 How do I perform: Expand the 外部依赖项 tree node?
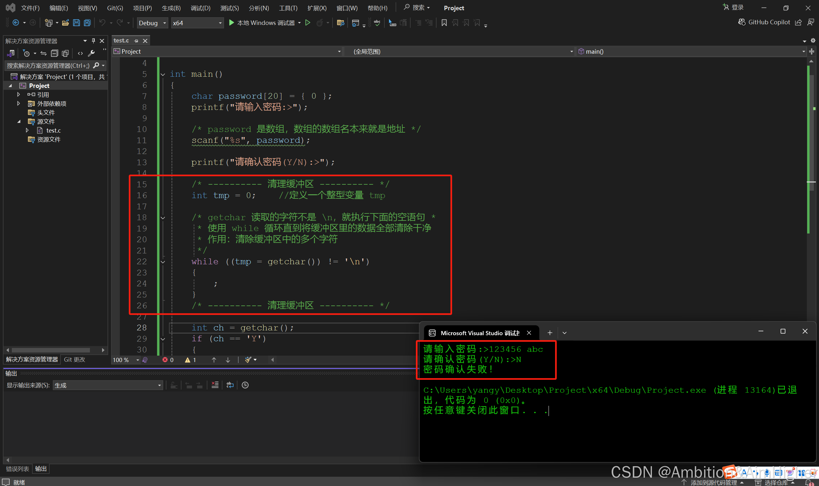pos(19,104)
